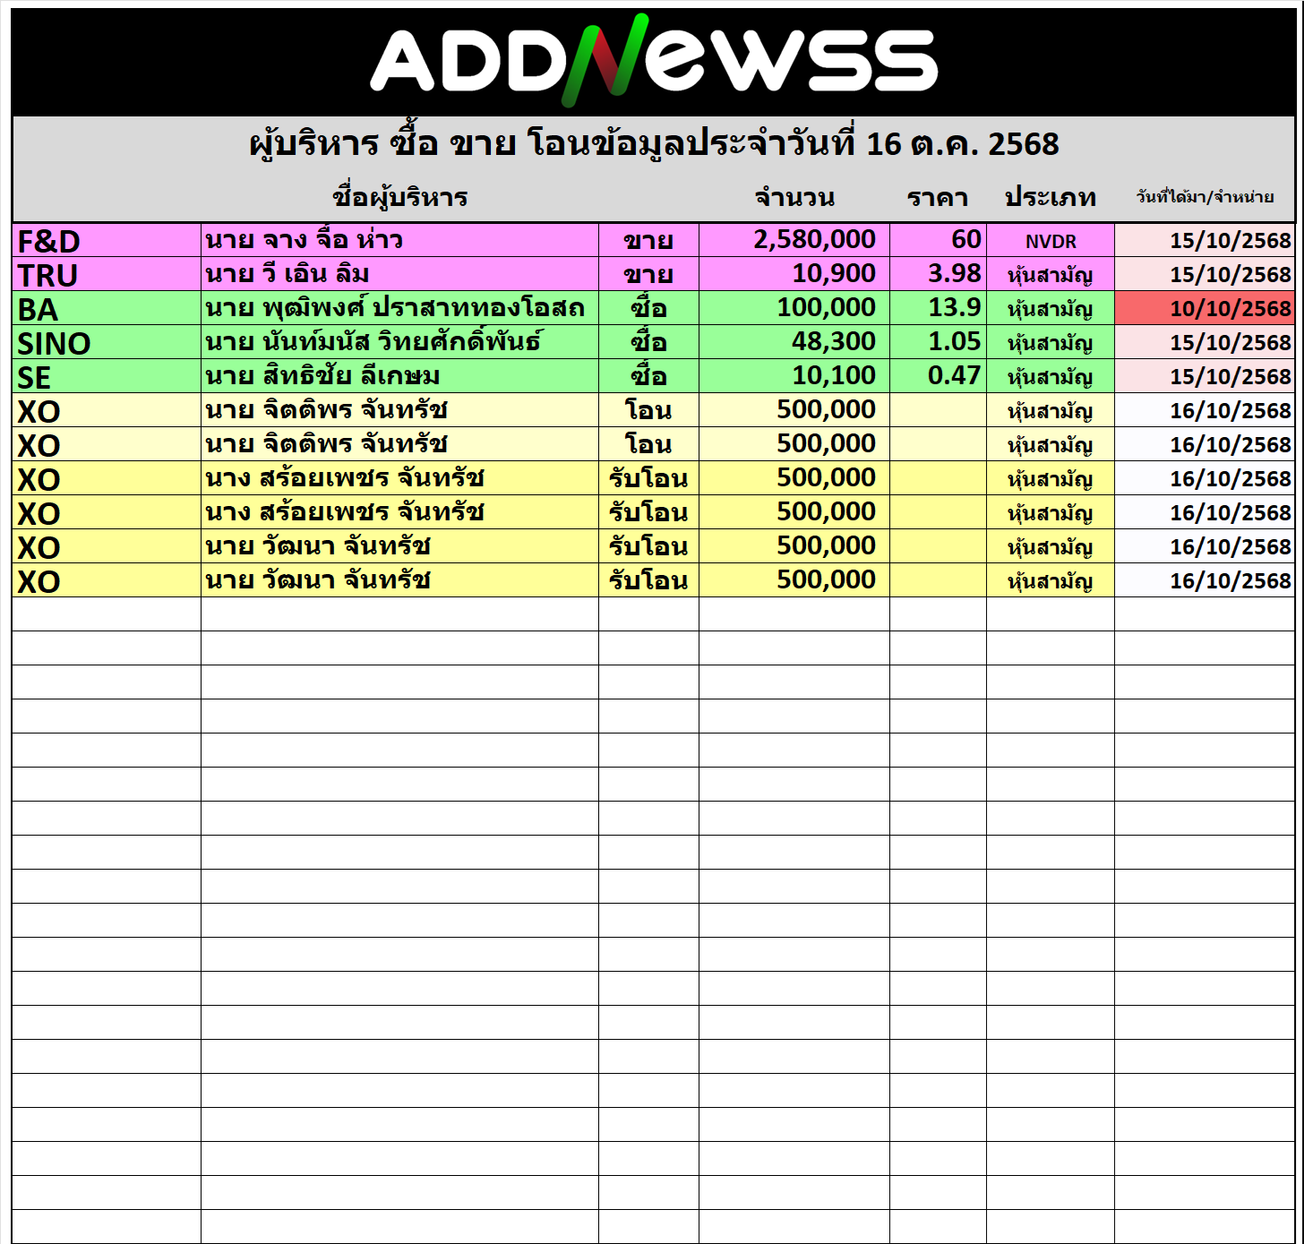The width and height of the screenshot is (1304, 1244).
Task: Click the วันที่ได้มา/จำหน่าย column header
Action: [1205, 197]
